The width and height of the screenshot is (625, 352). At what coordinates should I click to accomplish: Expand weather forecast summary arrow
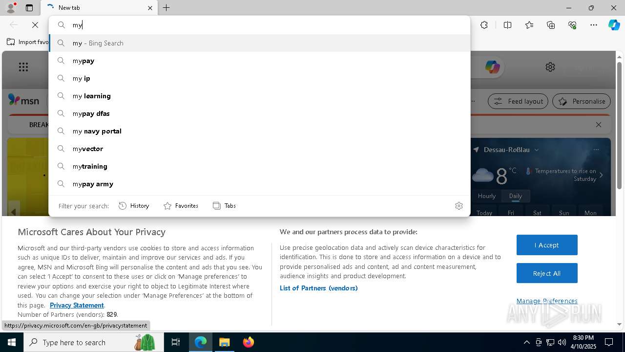pyautogui.click(x=601, y=175)
